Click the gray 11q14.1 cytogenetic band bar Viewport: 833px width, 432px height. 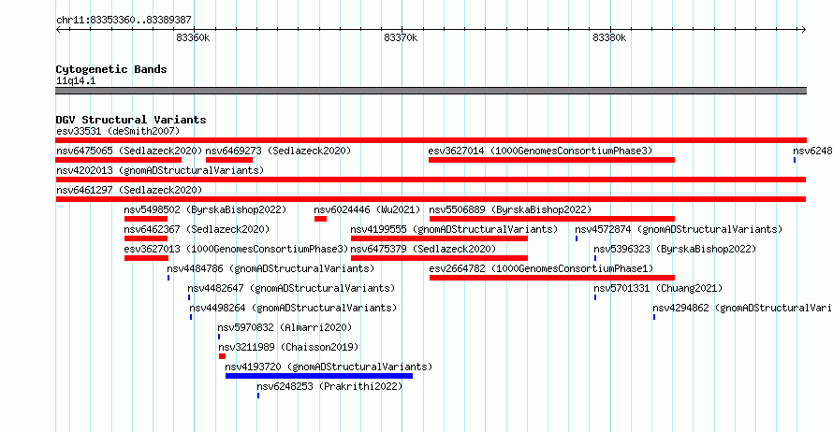point(431,91)
